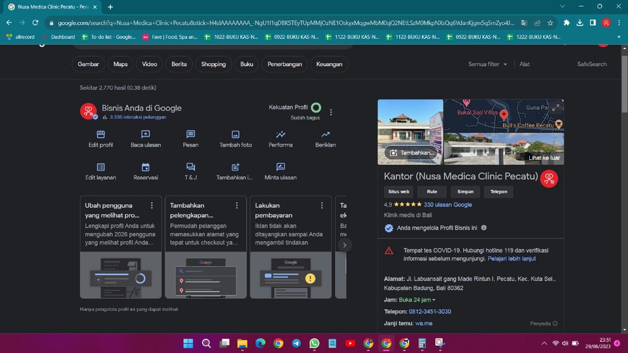Image resolution: width=628 pixels, height=353 pixels.
Task: Open SafeSearch settings
Action: point(591,64)
